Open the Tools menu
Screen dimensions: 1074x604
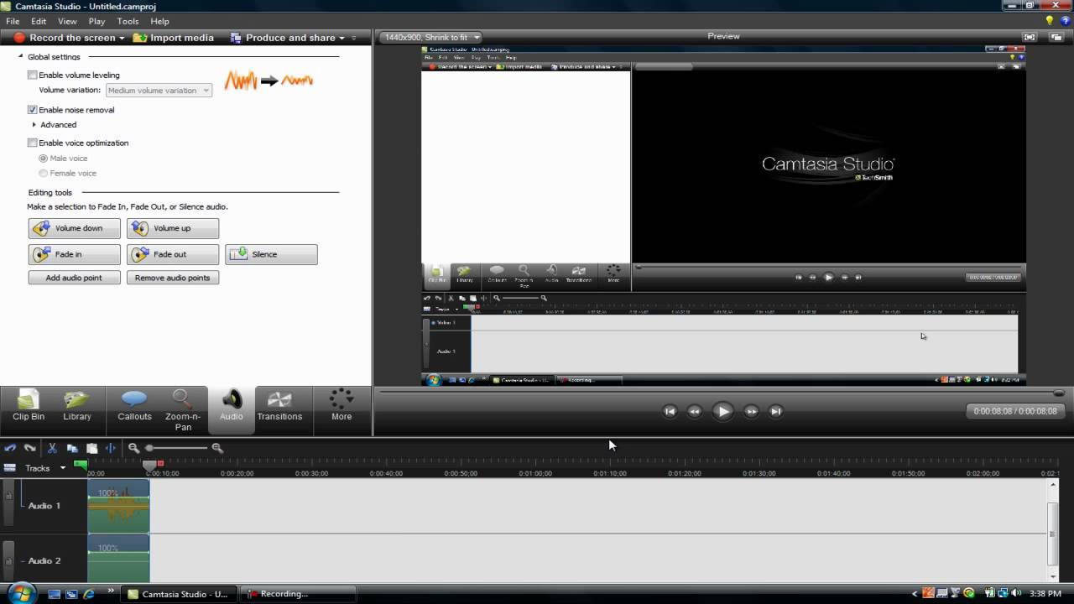[x=128, y=21]
